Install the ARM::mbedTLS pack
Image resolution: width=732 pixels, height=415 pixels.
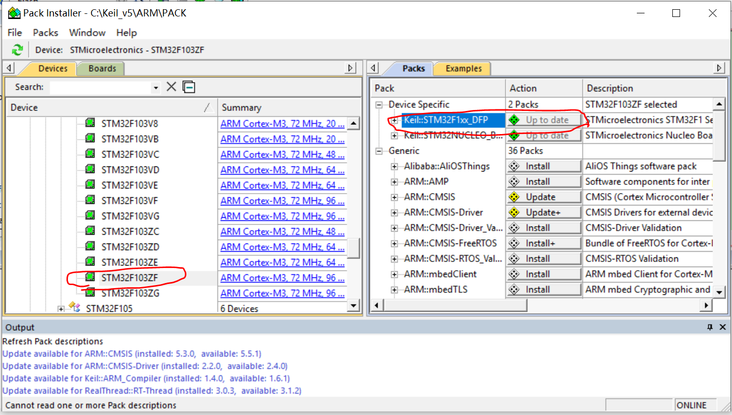pos(544,290)
